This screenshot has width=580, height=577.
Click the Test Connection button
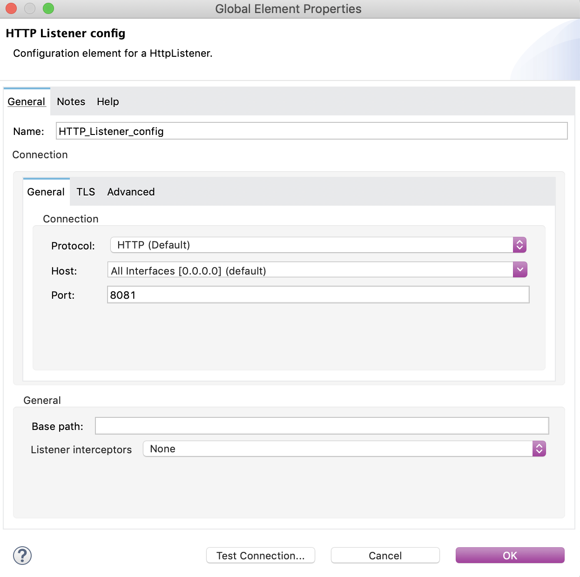(x=260, y=555)
